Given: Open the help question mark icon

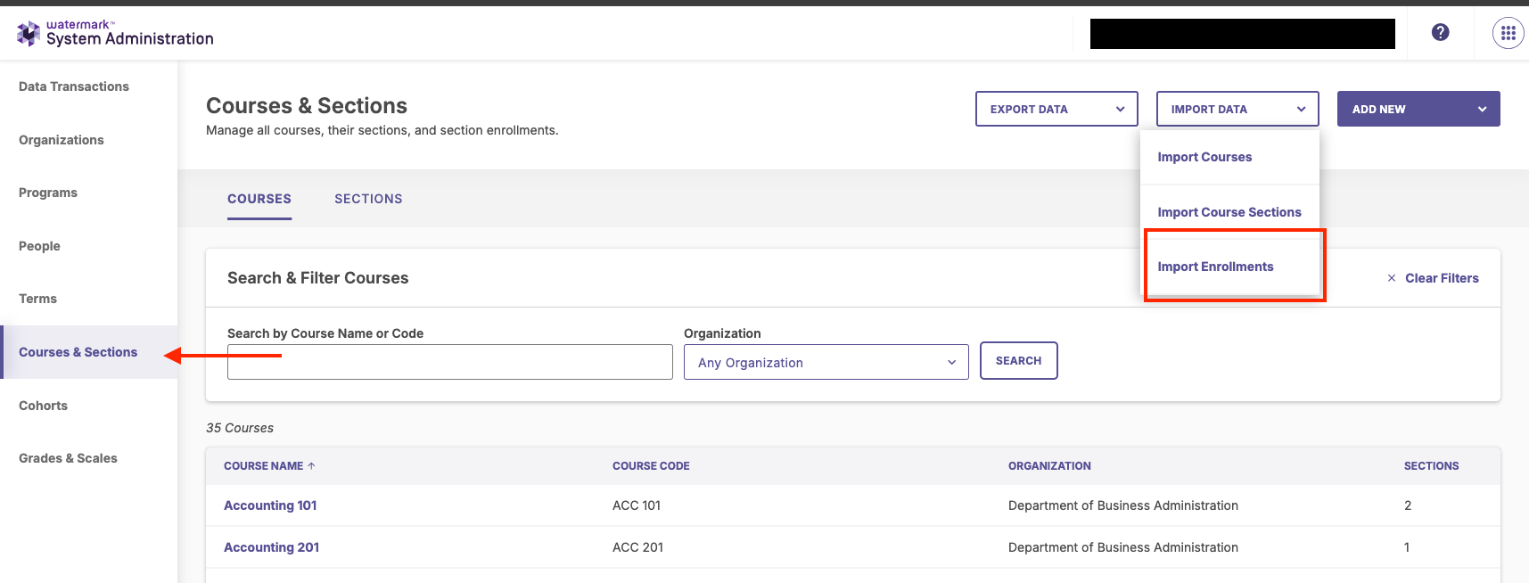Looking at the screenshot, I should [x=1440, y=32].
